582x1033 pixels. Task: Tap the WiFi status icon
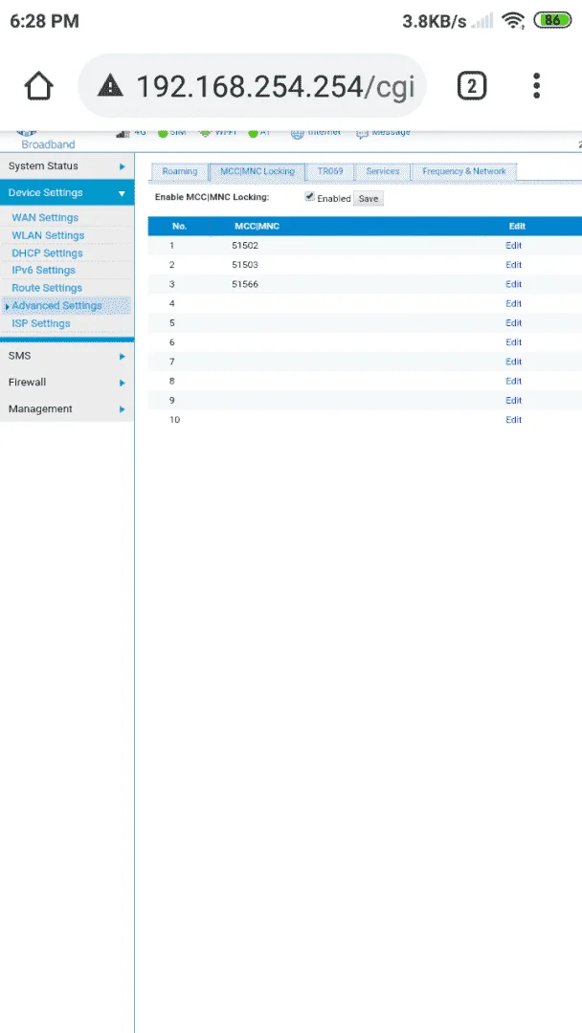tap(205, 133)
